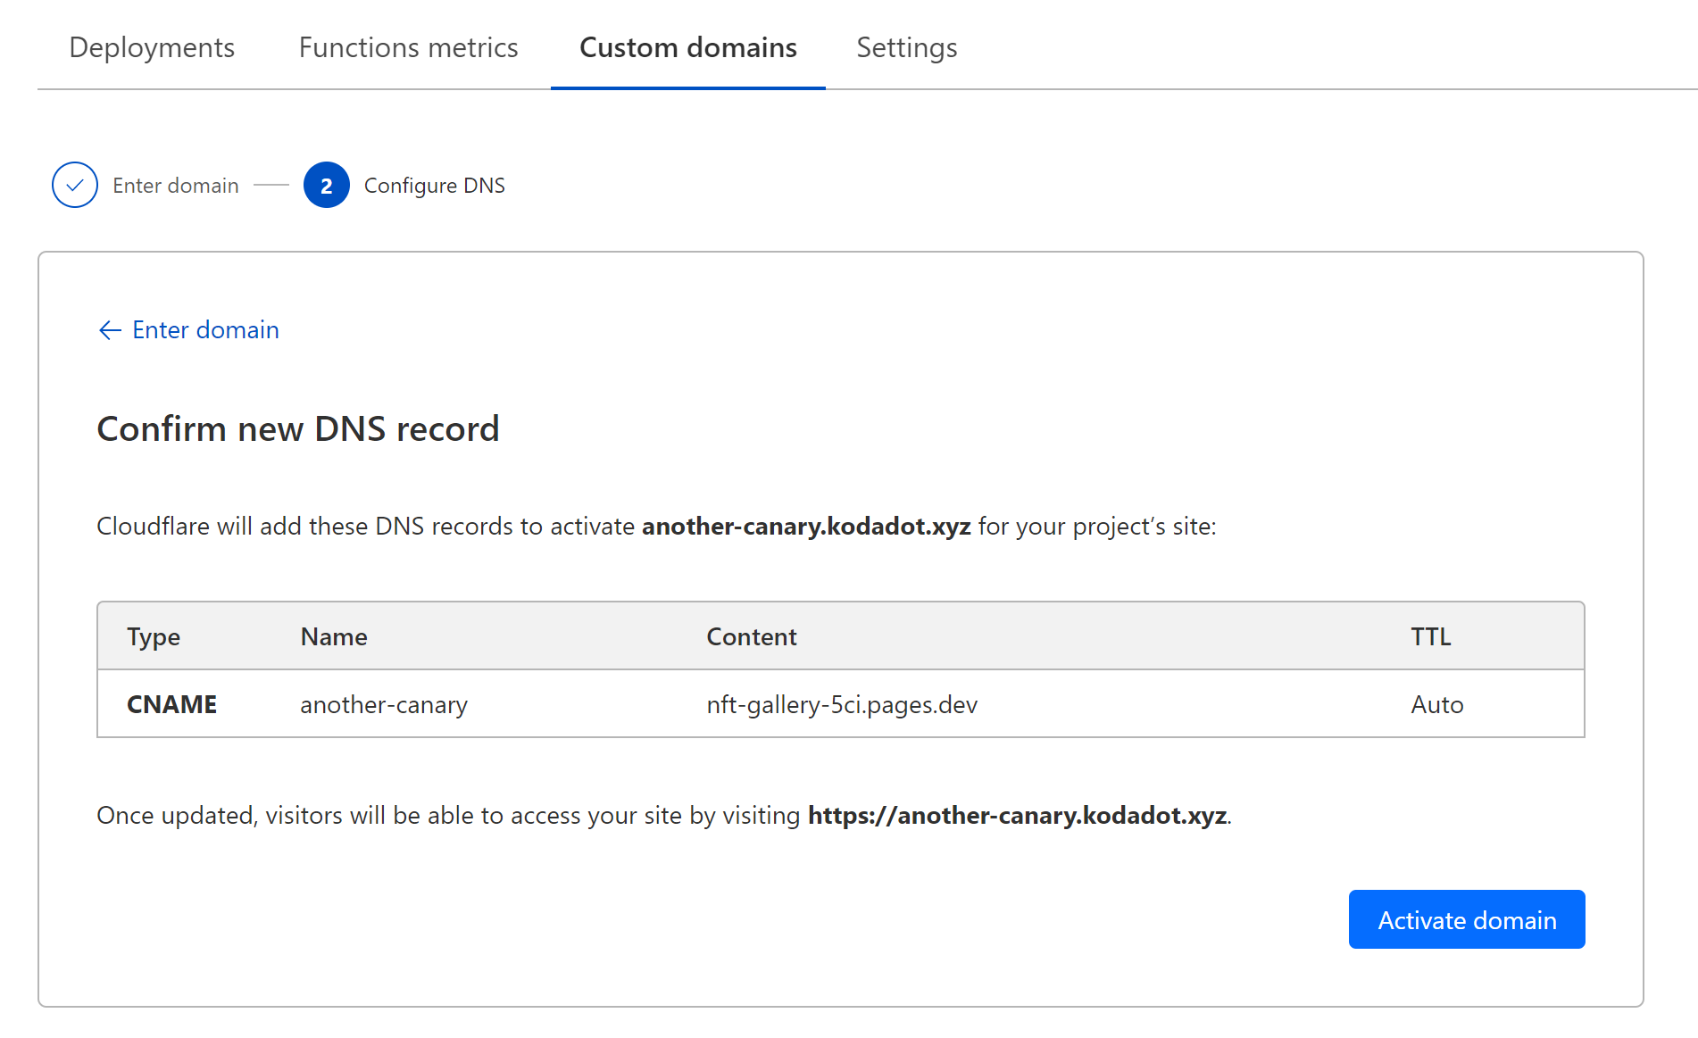Click the Type column header

154,637
